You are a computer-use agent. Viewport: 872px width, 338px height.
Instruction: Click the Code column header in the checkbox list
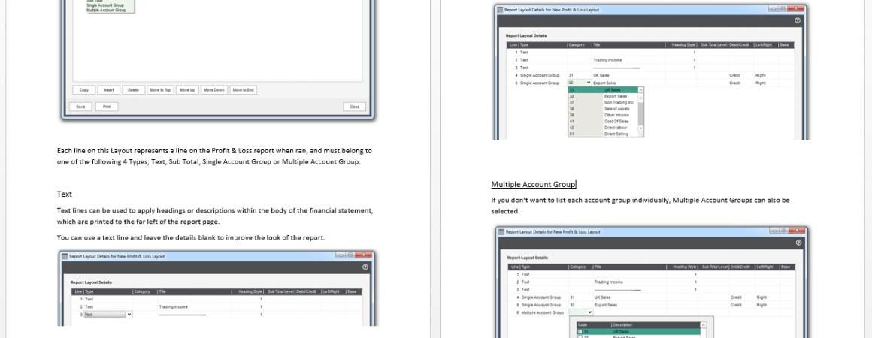point(593,325)
